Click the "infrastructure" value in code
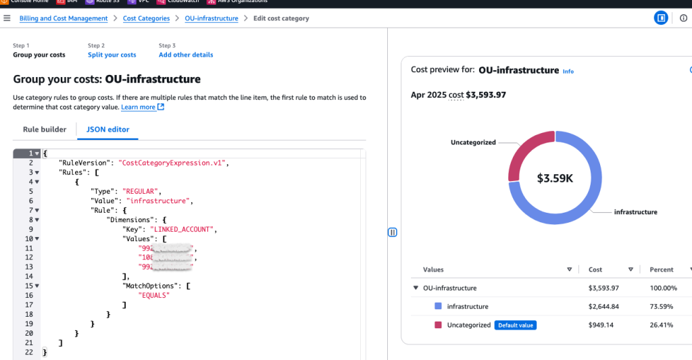 [158, 201]
